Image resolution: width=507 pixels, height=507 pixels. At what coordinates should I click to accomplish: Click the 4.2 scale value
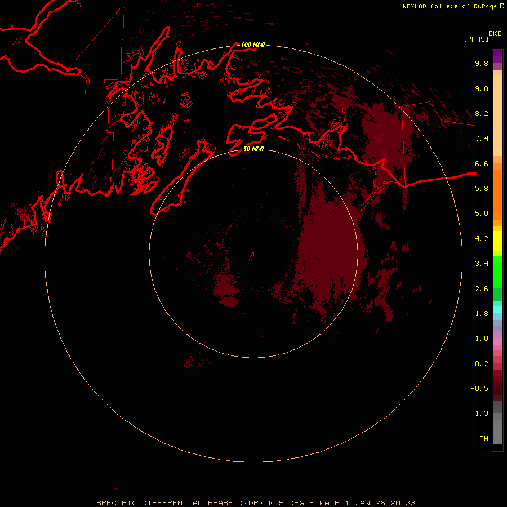(482, 239)
